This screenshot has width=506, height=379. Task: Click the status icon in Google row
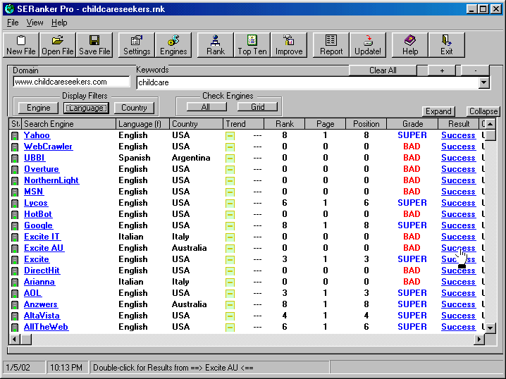click(15, 226)
